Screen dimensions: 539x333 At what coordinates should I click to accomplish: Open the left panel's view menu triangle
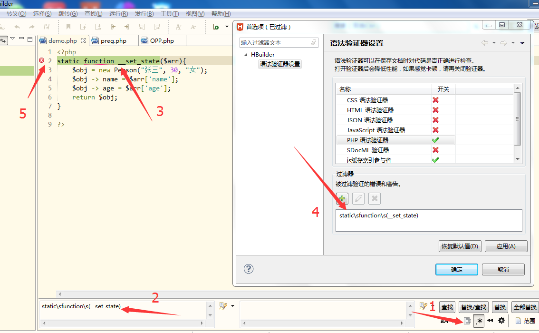(12, 39)
